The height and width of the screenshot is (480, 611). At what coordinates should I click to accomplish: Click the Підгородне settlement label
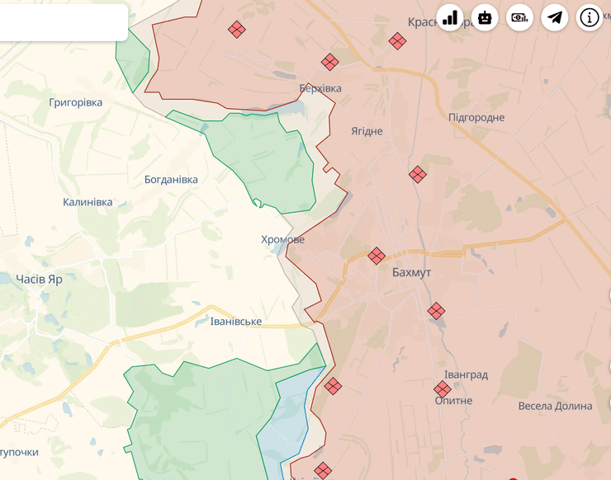[476, 117]
